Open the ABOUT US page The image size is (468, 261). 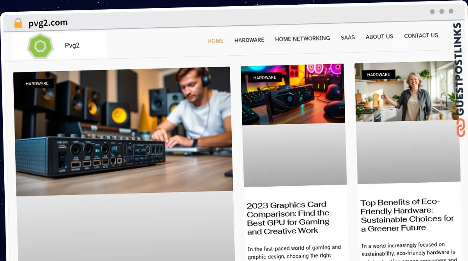tap(379, 37)
